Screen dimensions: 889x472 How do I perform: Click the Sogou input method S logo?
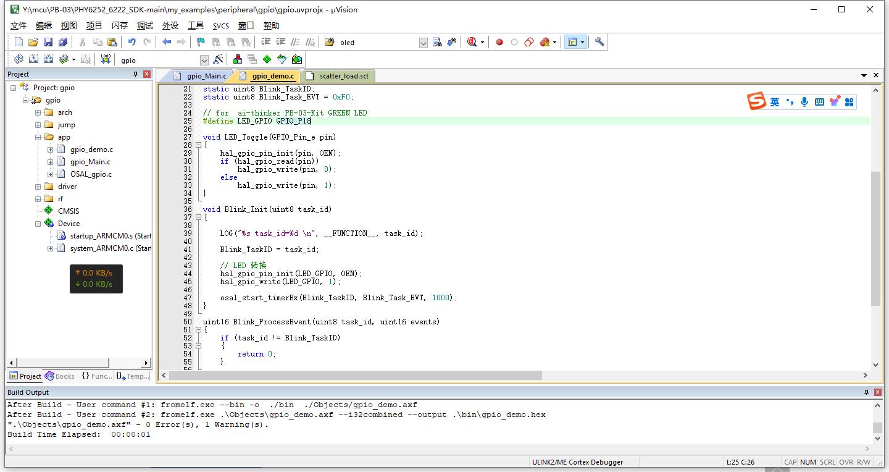(757, 102)
